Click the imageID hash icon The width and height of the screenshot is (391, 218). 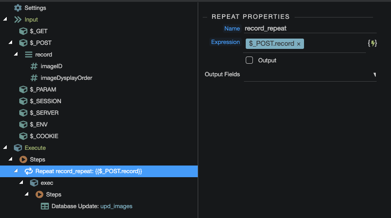tap(34, 66)
